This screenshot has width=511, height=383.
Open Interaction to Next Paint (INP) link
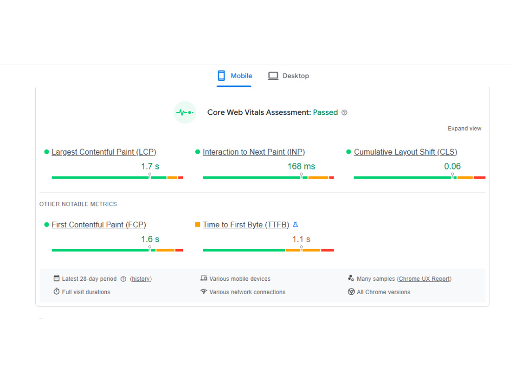point(253,152)
